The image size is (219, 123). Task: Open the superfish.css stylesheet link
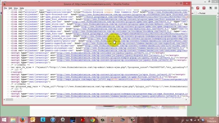[x=135, y=43]
